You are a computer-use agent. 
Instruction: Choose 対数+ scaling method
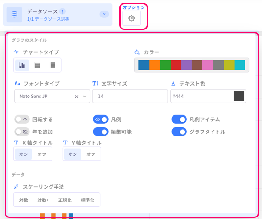[43, 200]
